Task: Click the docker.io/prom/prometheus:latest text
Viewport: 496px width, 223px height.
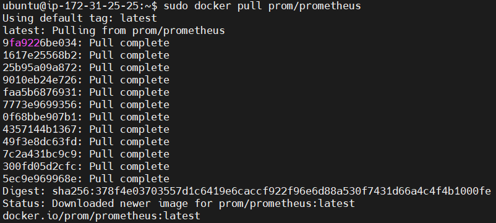Action: [101, 216]
